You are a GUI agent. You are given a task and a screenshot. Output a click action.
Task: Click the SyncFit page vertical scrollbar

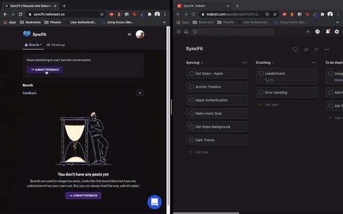pyautogui.click(x=168, y=116)
